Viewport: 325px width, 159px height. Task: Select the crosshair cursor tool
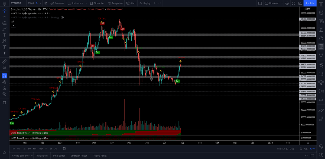4,11
